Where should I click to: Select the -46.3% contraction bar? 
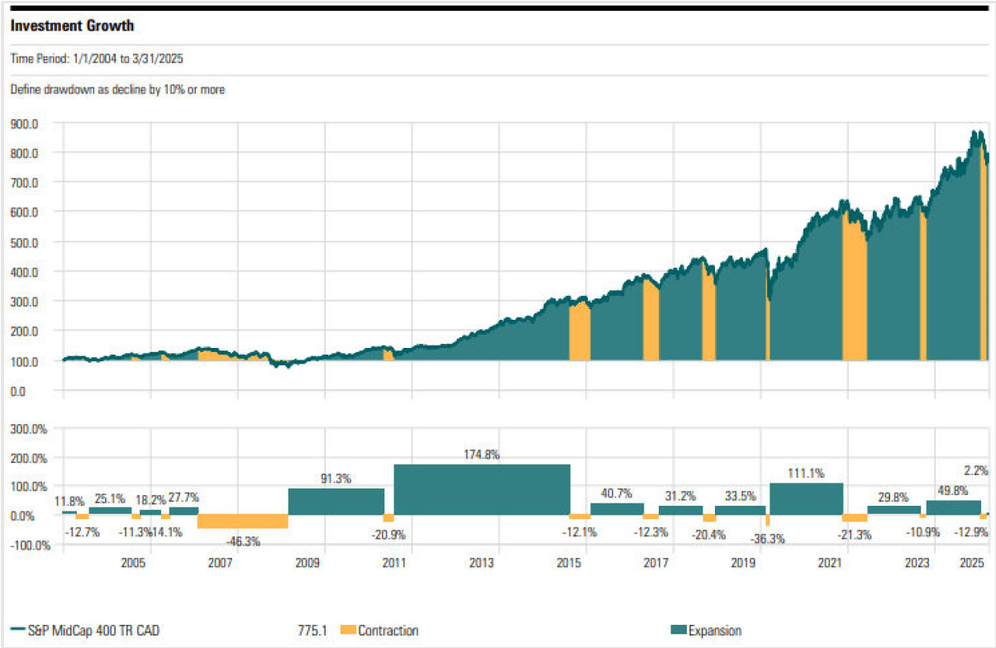[242, 522]
